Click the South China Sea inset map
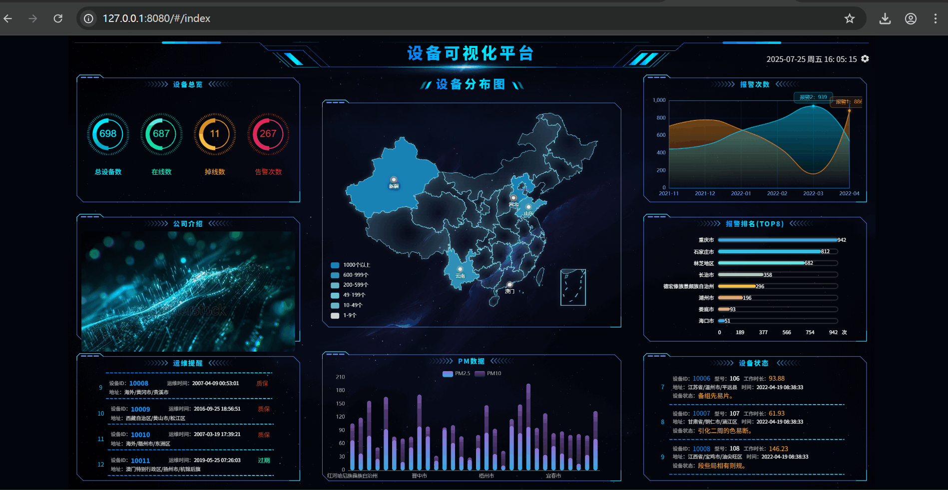The width and height of the screenshot is (948, 490). (573, 287)
